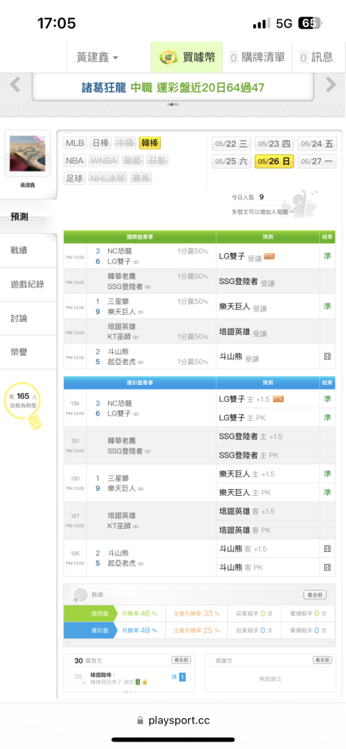The height and width of the screenshot is (749, 346).
Task: Click the previous post arrow
Action: coord(68,678)
